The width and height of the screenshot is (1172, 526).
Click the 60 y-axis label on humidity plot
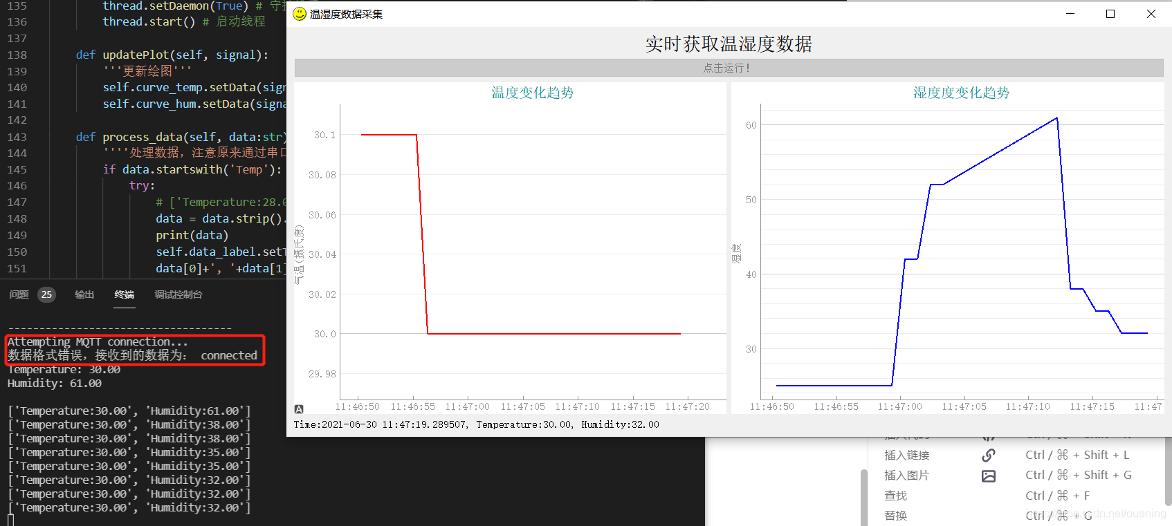pyautogui.click(x=751, y=125)
